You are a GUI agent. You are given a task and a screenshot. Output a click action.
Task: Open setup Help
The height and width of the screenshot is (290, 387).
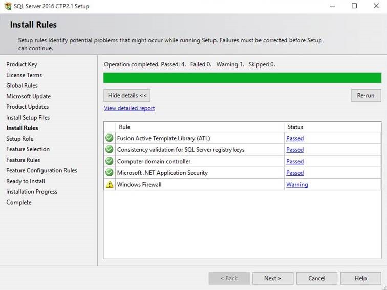pyautogui.click(x=360, y=278)
